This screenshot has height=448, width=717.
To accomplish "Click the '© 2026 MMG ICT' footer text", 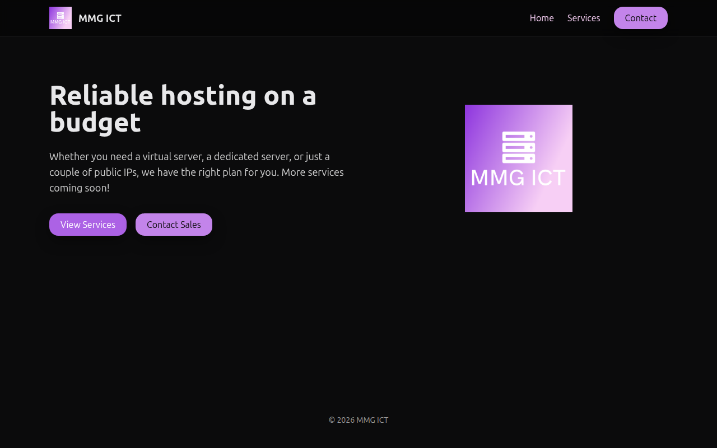I will (358, 420).
